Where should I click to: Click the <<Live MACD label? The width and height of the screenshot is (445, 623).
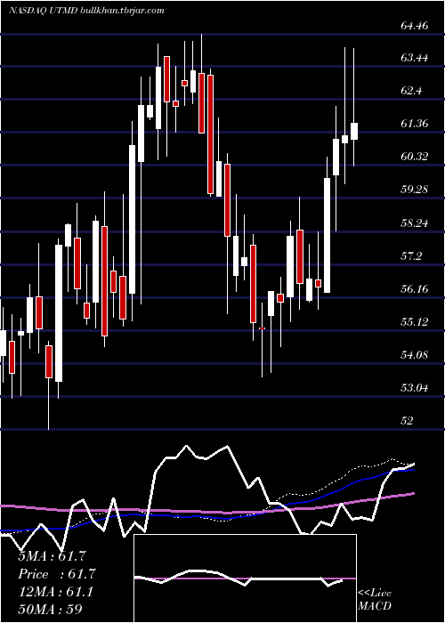(375, 600)
